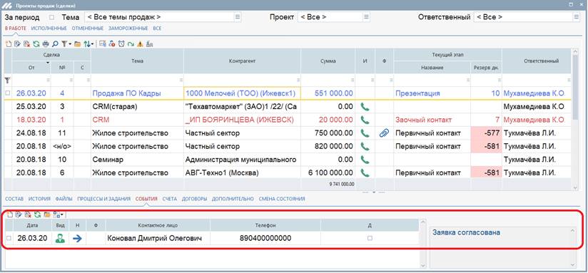Open folder icon in deals toolbar
This screenshot has height=273, width=588.
click(x=78, y=43)
